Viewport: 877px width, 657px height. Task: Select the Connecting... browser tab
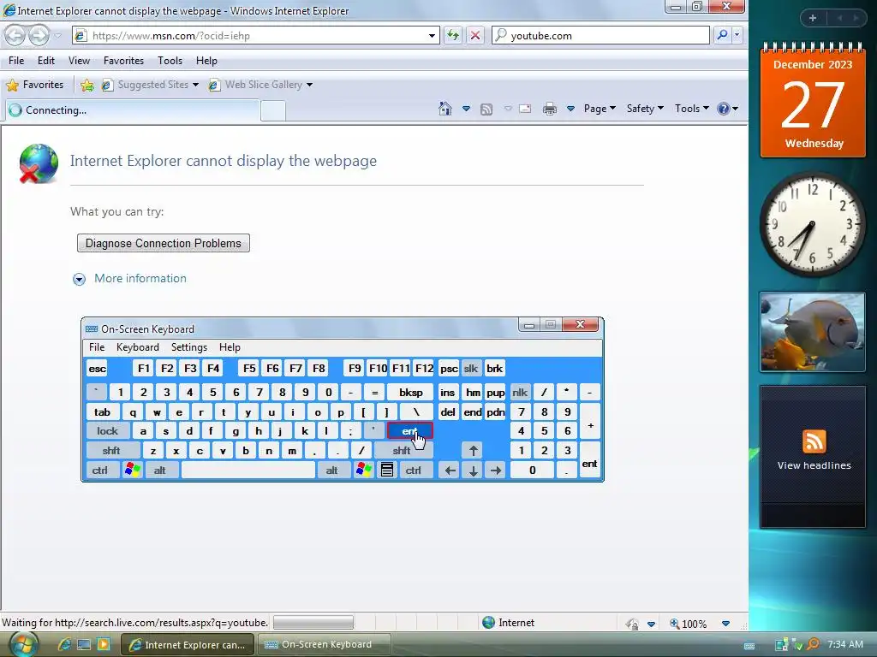(132, 110)
